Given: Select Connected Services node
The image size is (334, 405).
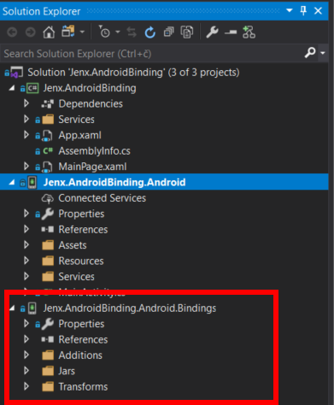Looking at the screenshot, I should pos(102,198).
